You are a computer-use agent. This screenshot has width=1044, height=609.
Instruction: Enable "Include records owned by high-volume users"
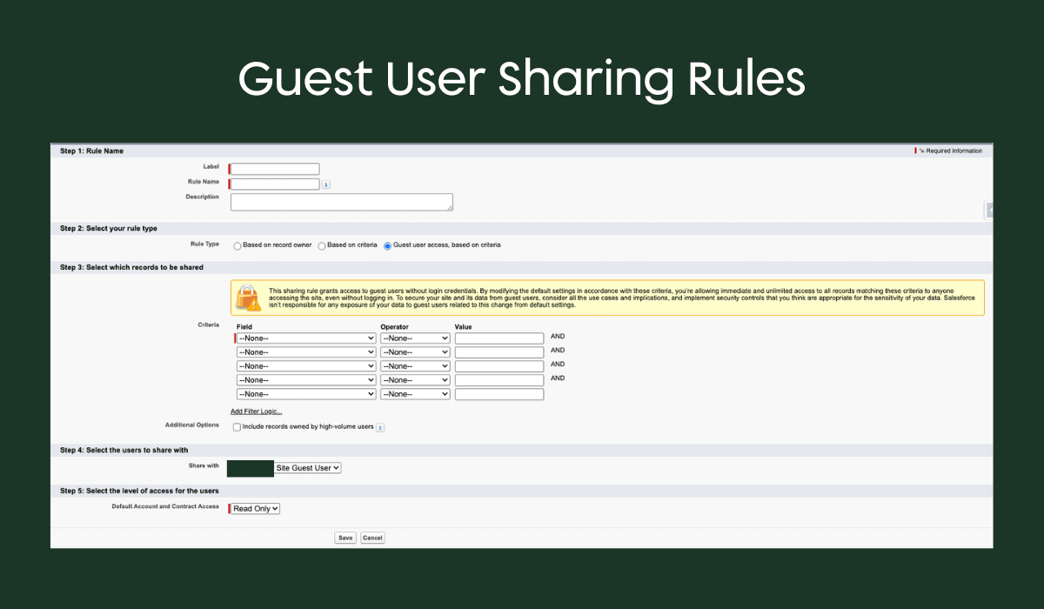click(236, 427)
